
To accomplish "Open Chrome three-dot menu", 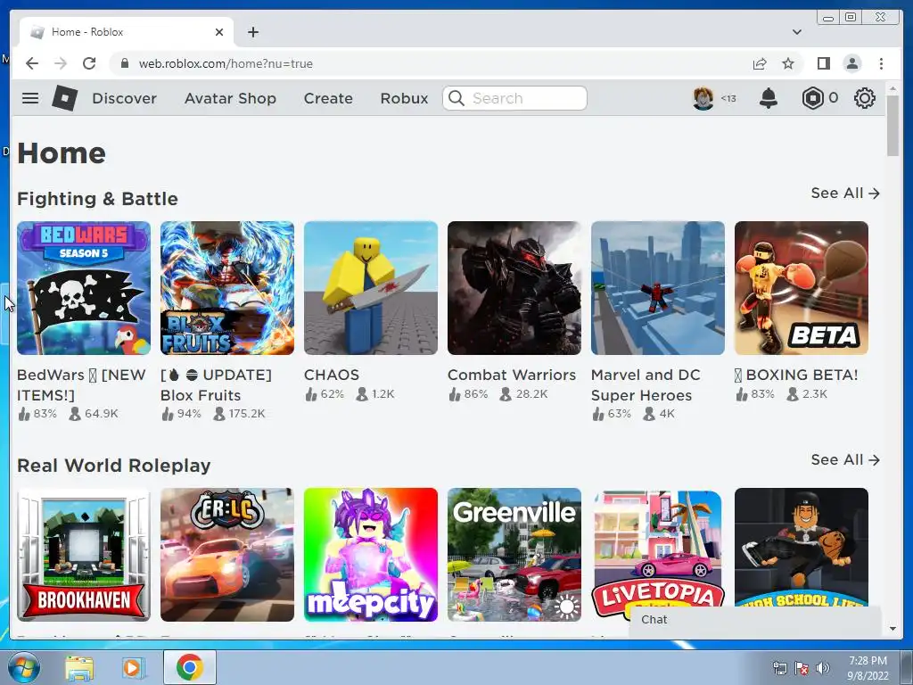I will 881,63.
